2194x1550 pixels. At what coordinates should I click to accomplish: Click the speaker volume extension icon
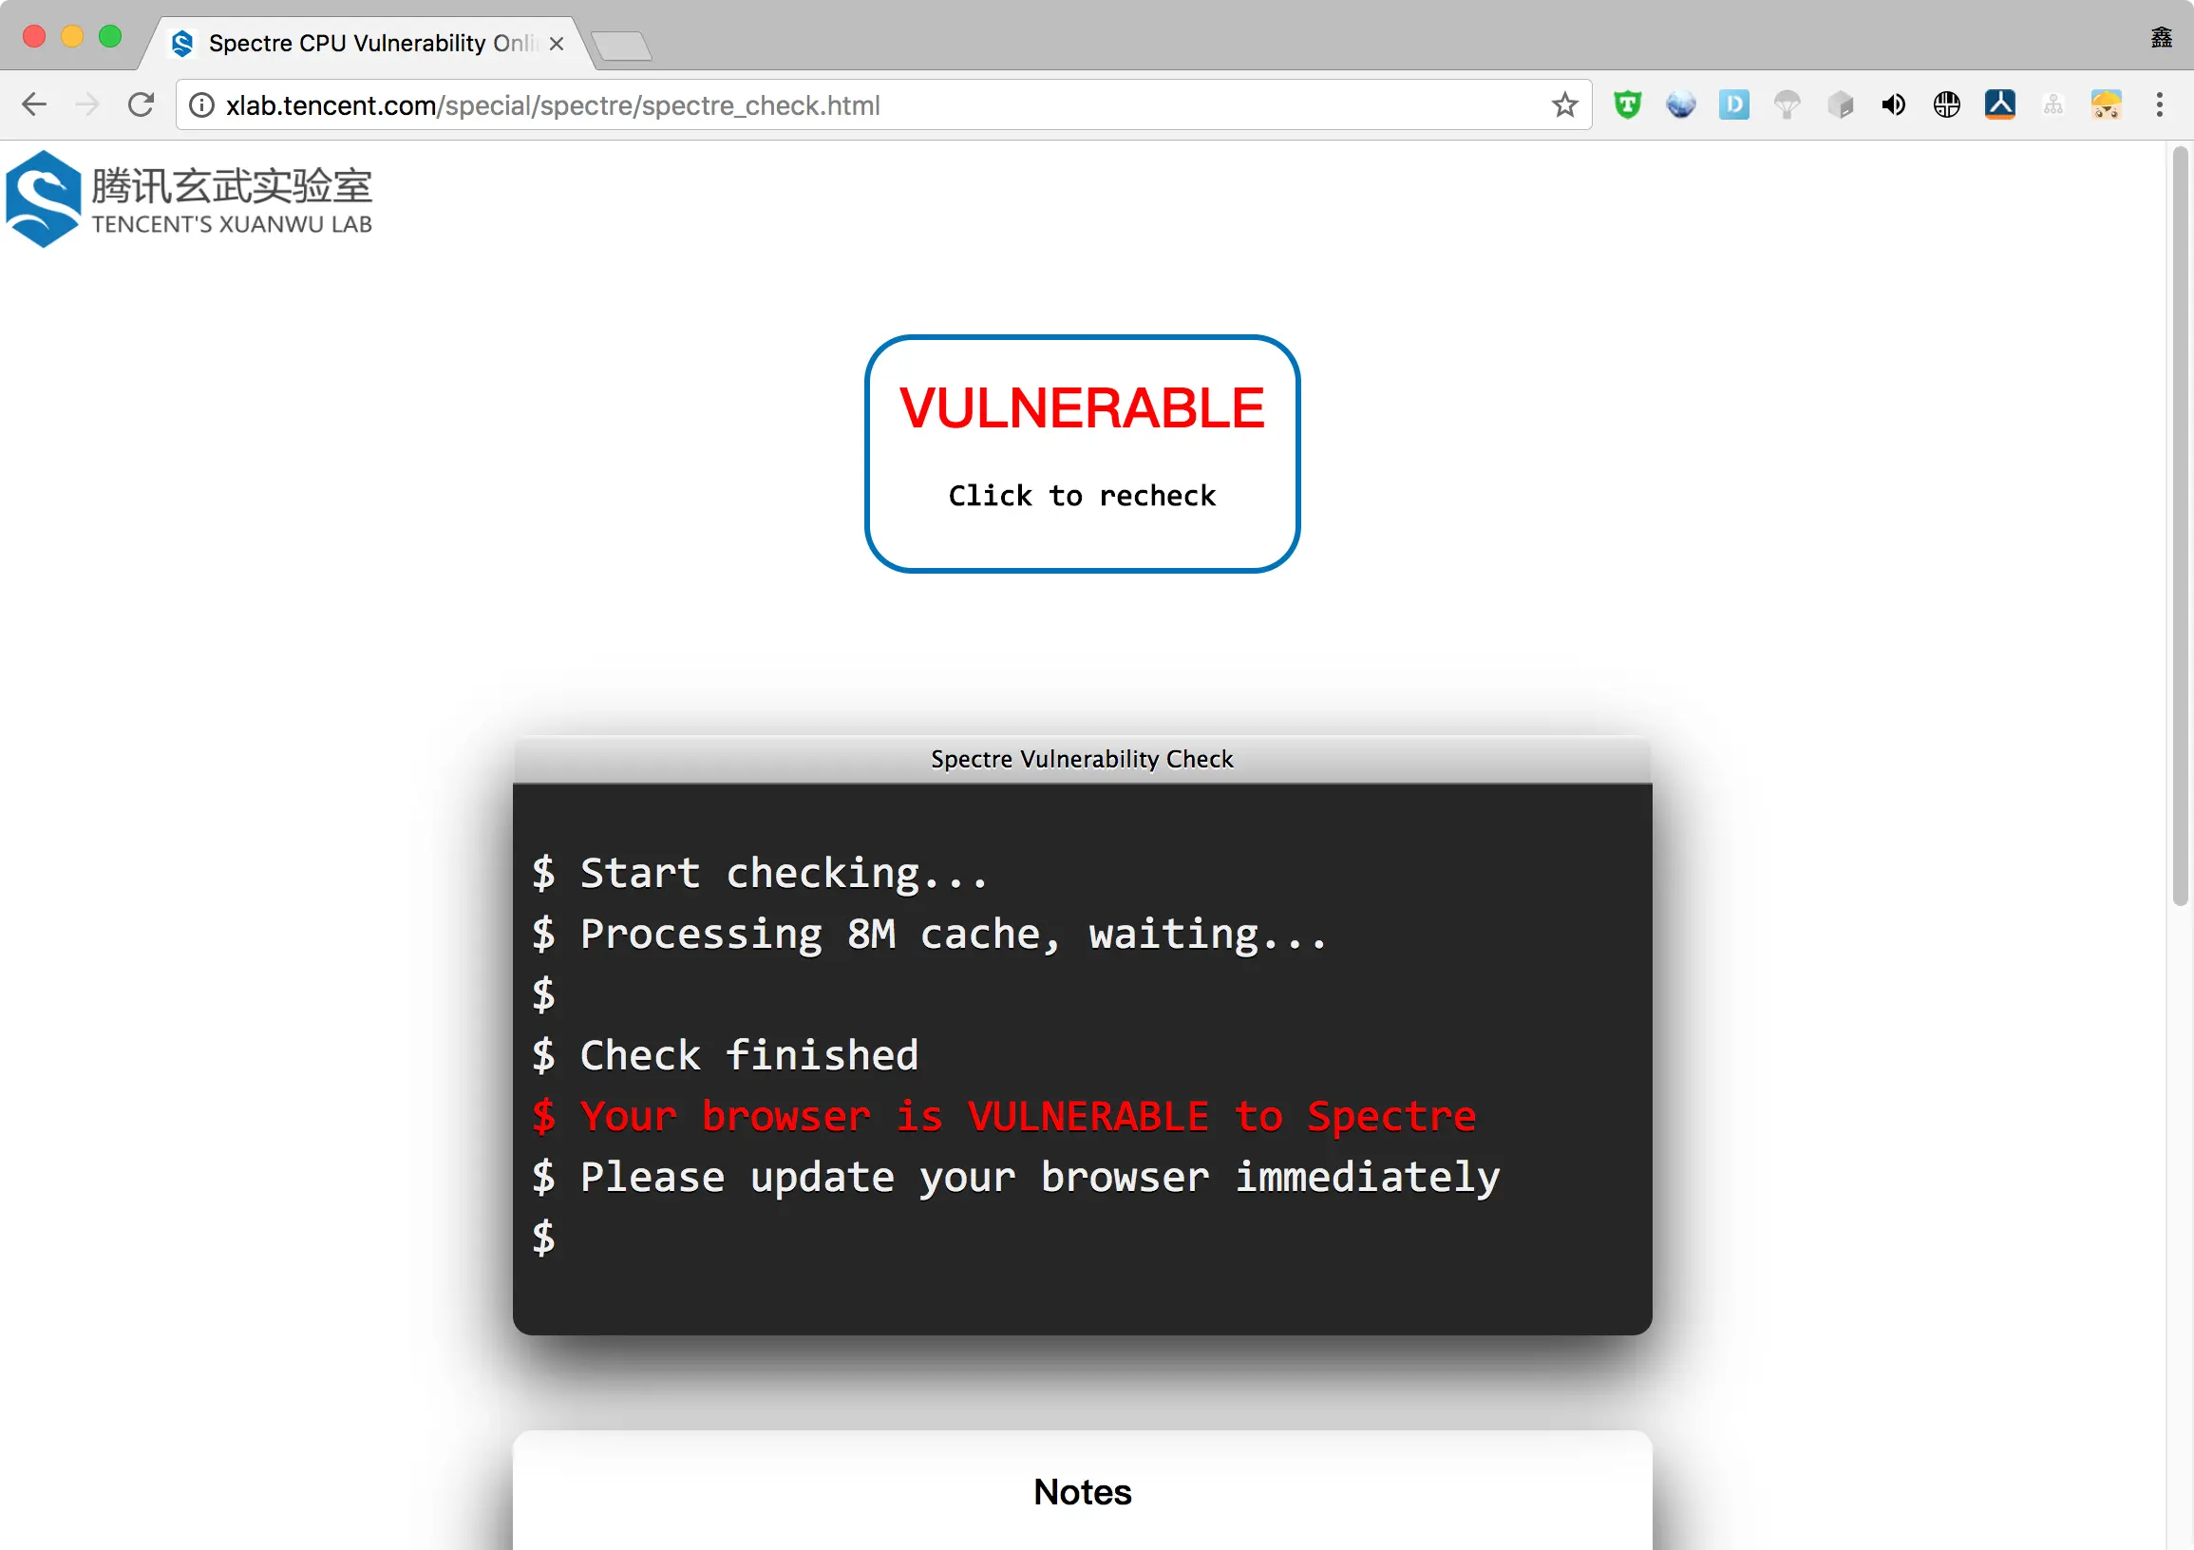(1893, 104)
